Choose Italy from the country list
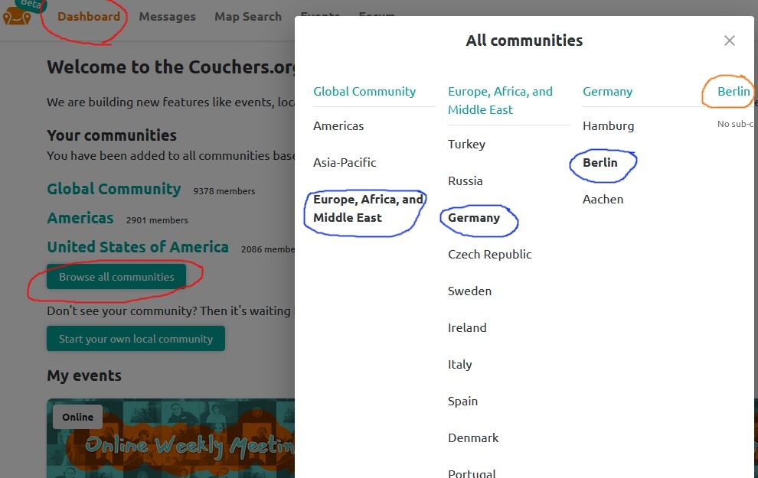 [459, 365]
